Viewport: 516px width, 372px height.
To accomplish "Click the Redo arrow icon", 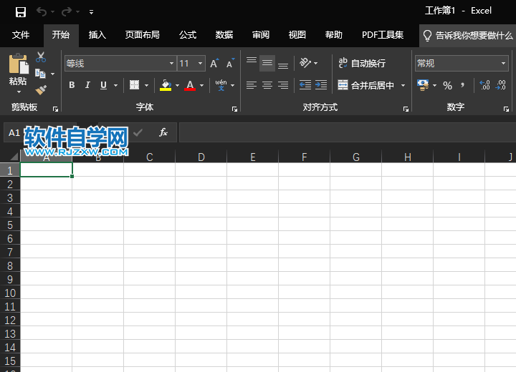I will (67, 12).
